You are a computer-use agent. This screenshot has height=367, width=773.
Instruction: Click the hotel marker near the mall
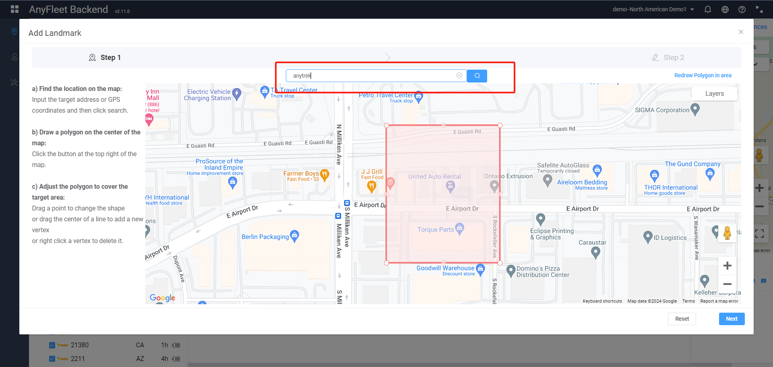(149, 119)
